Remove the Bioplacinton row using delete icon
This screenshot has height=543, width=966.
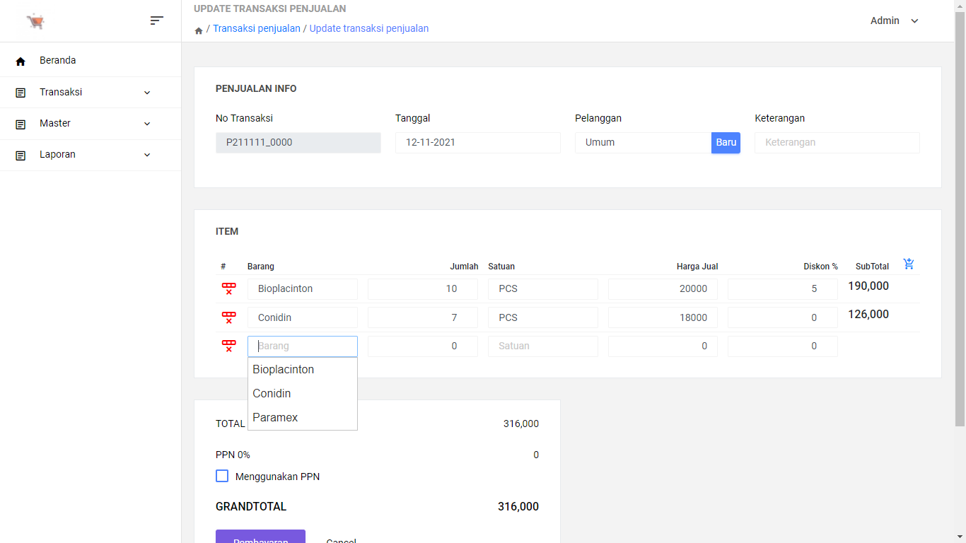[228, 288]
